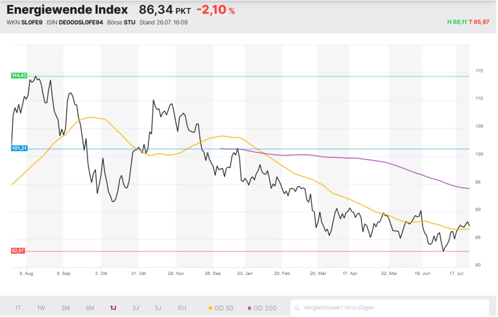
Task: Click the red 82,87 low marker
Action: pos(18,251)
